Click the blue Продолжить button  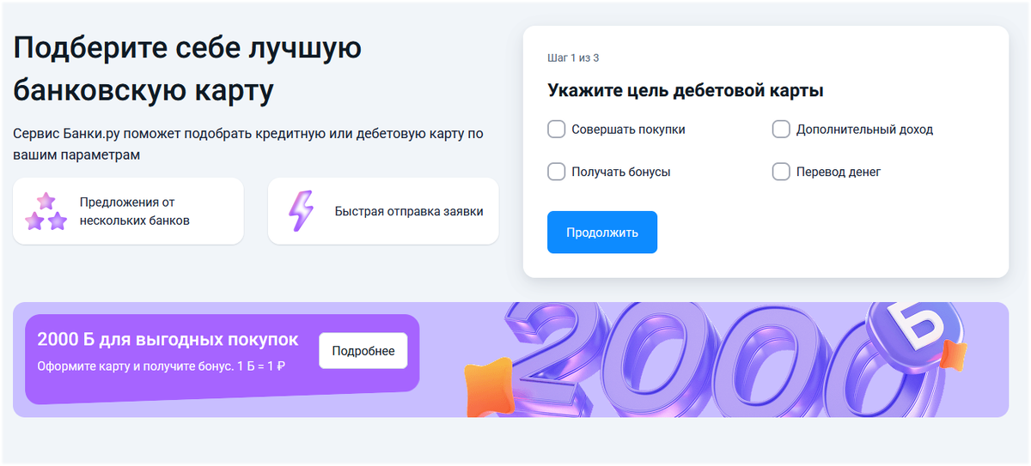point(602,233)
